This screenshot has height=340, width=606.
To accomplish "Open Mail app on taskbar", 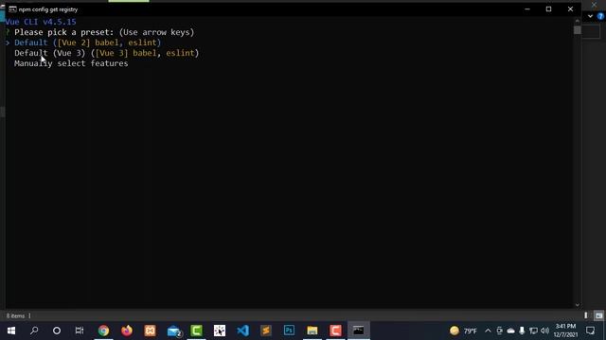I will point(174,331).
